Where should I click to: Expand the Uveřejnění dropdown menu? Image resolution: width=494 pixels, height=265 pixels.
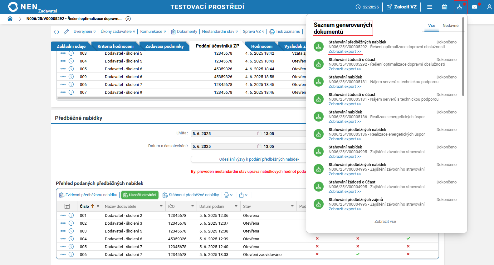[x=85, y=32]
